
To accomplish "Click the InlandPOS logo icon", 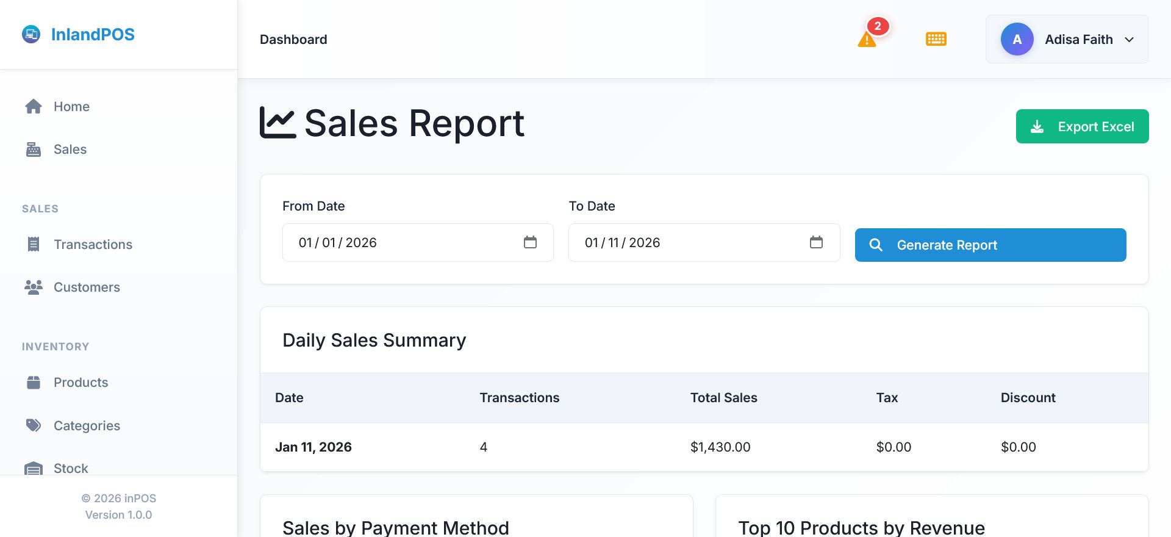I will click(31, 34).
